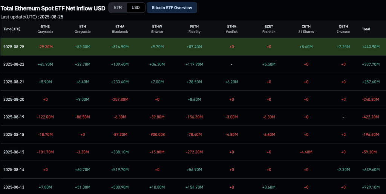The image size is (386, 194).
Task: Click the -900.00K Bitwise value
Action: (157, 135)
